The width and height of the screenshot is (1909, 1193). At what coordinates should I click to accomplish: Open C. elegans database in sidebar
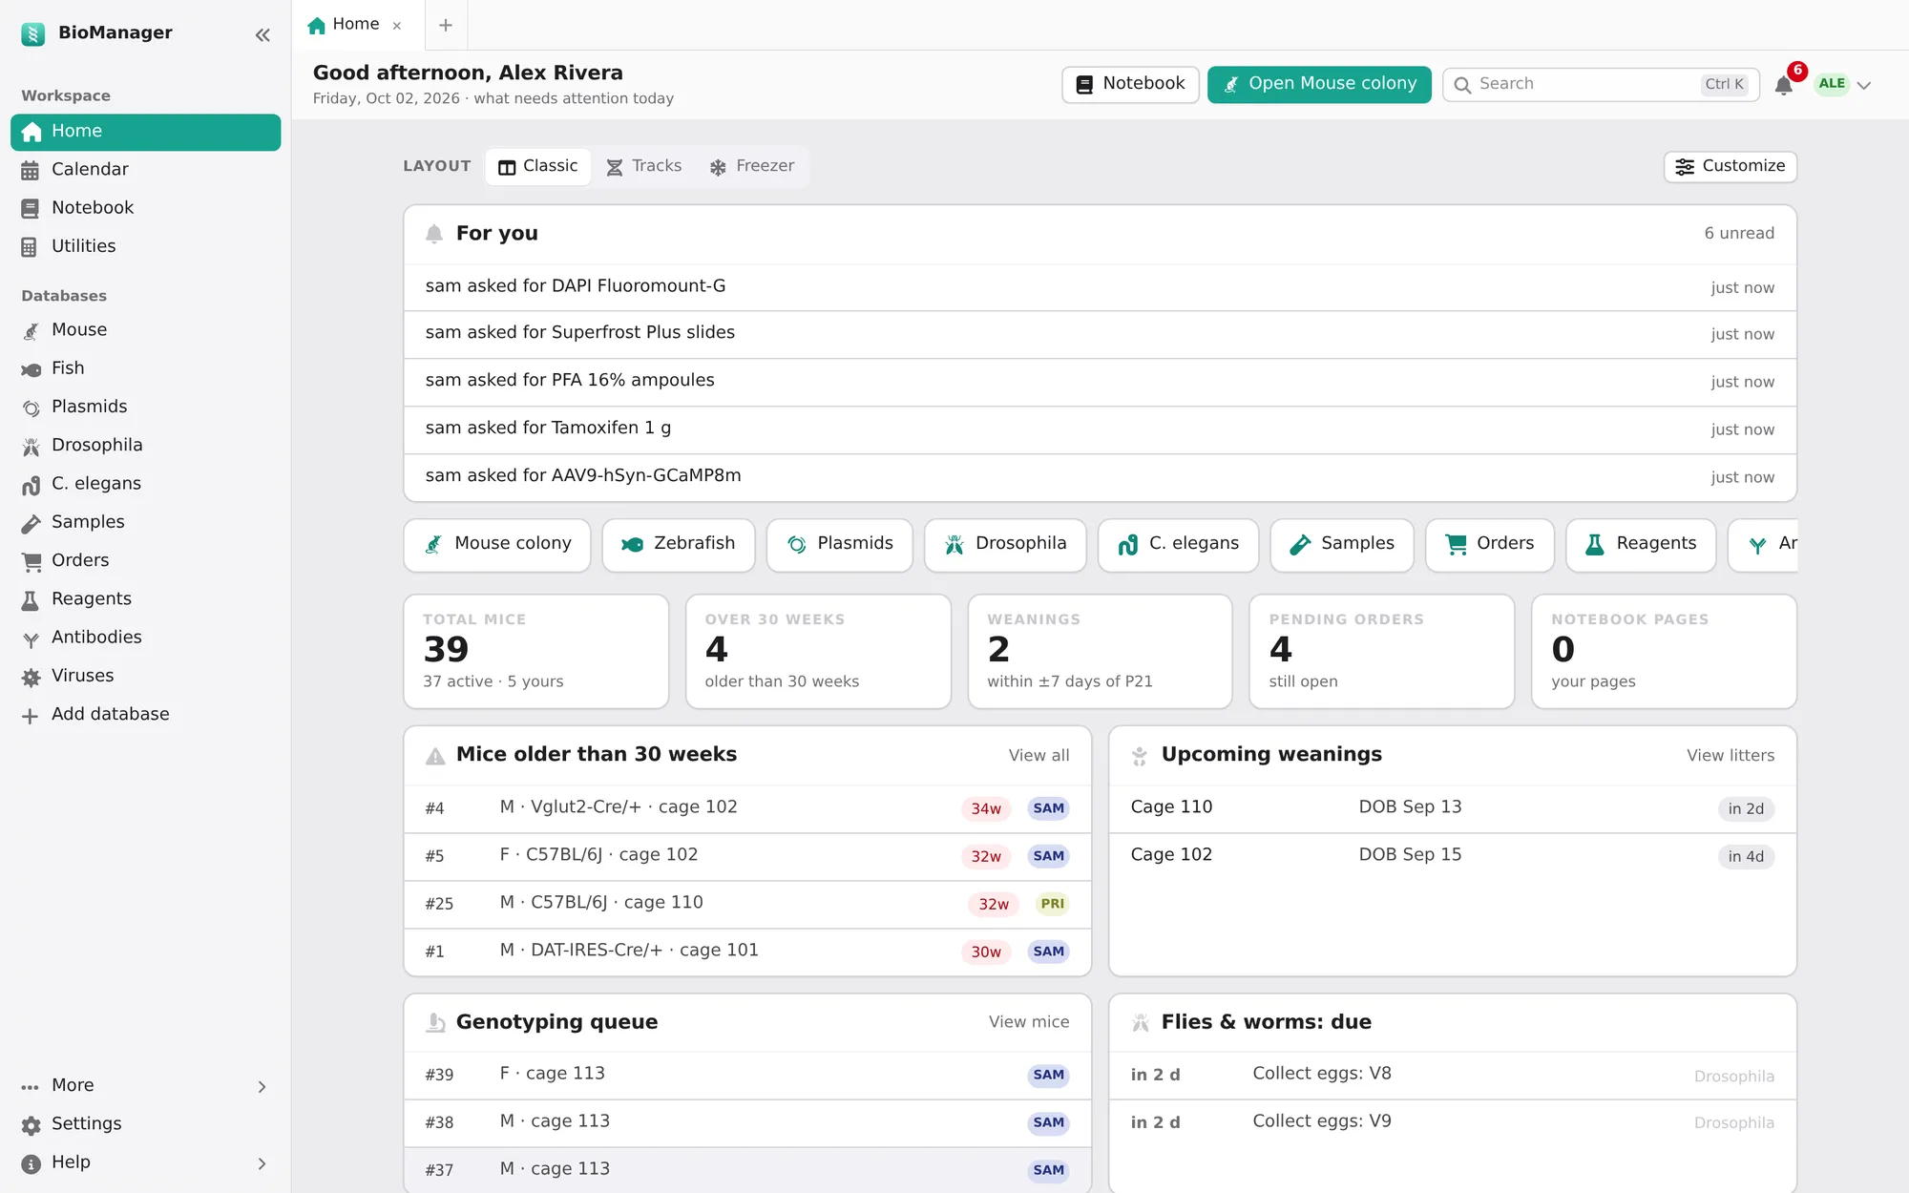coord(145,484)
